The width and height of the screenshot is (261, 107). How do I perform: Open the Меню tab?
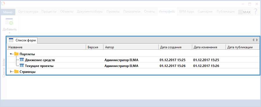[x=8, y=12]
